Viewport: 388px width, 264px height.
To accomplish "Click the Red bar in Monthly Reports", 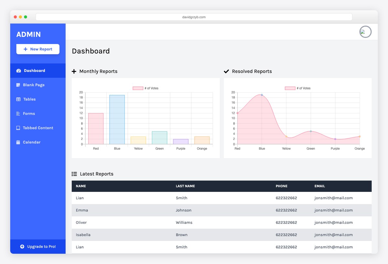I will 96,129.
